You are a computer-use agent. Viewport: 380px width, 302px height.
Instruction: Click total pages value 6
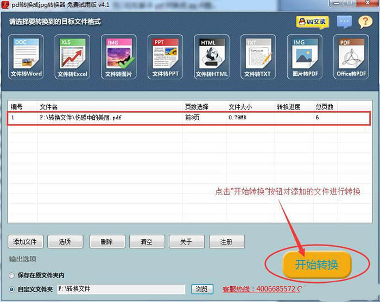pyautogui.click(x=317, y=118)
